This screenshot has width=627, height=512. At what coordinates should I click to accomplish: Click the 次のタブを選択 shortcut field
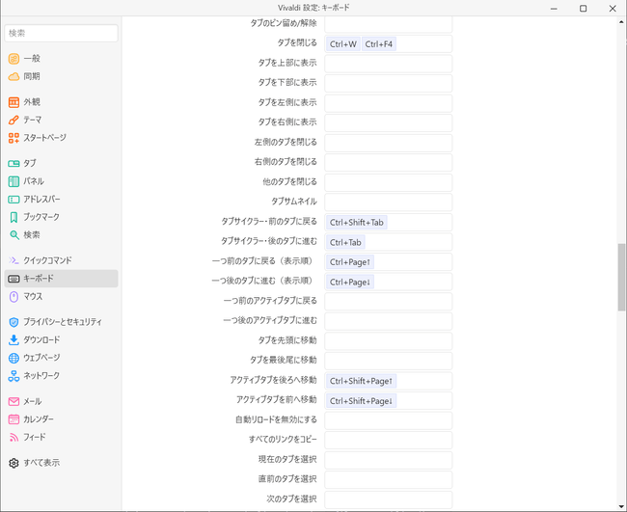tap(389, 499)
